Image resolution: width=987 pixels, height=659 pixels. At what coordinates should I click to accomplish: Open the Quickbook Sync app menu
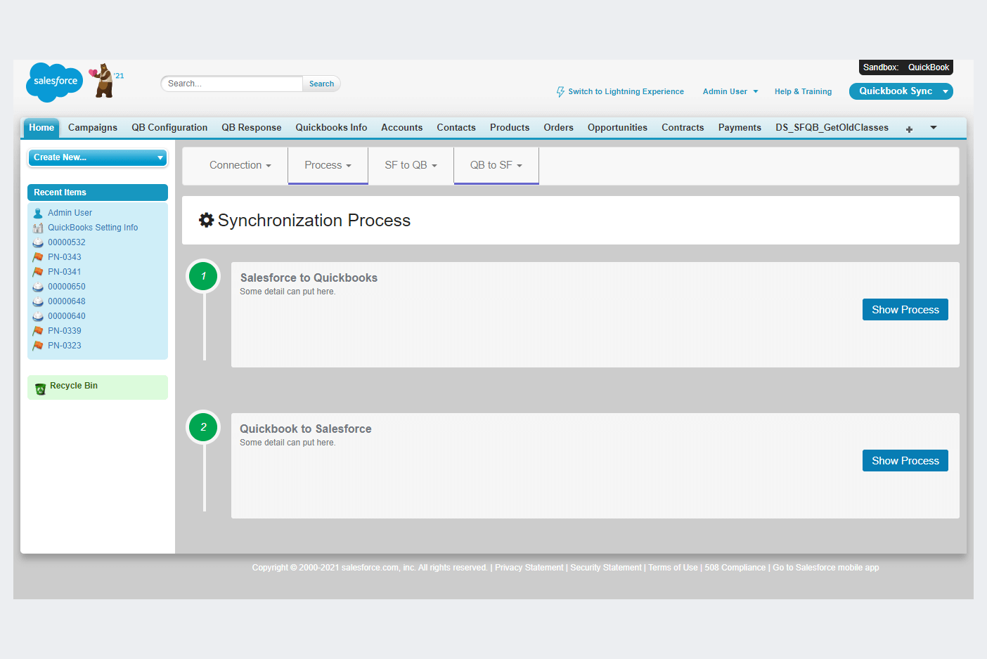(945, 91)
